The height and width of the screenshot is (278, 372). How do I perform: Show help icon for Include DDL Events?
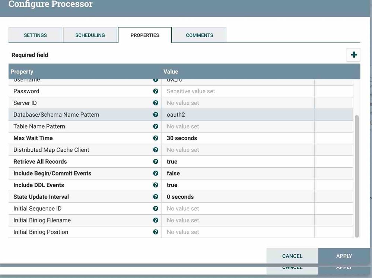tap(156, 185)
